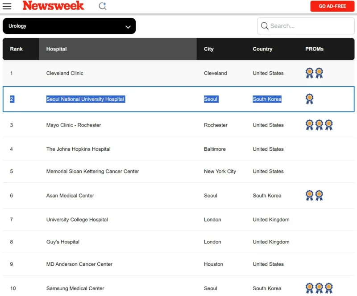Viewport: 357px width, 296px height.
Task: Click Seoul in Asan Medical Center row
Action: [x=210, y=195]
